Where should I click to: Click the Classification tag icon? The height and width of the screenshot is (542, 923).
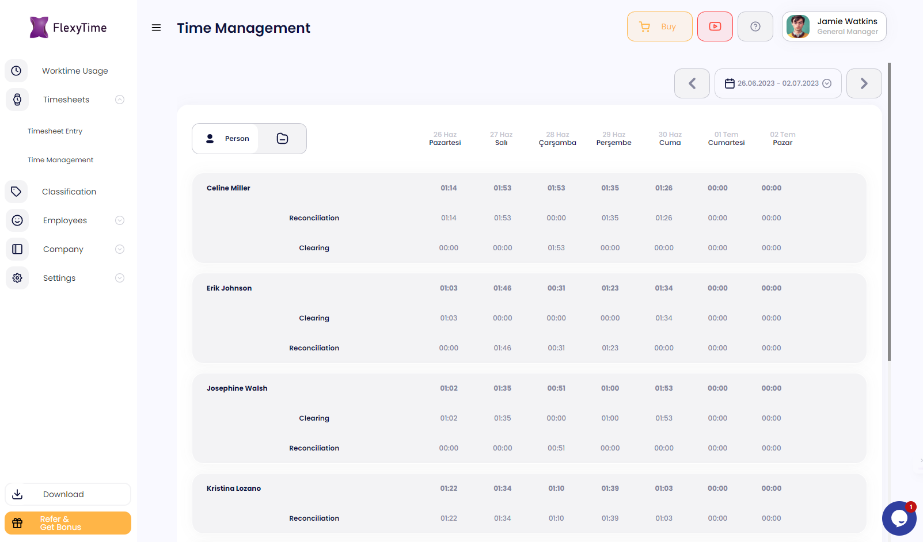pyautogui.click(x=16, y=192)
